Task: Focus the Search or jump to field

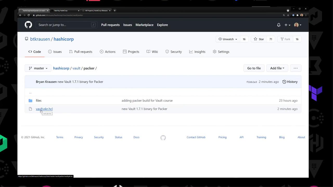Action: point(67,25)
